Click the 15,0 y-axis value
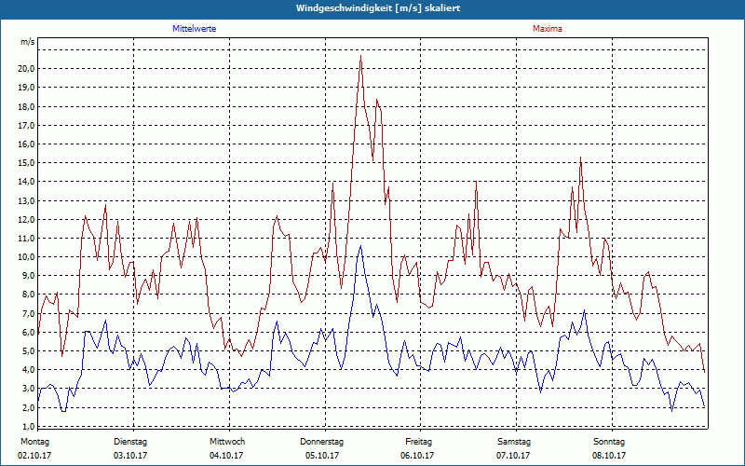This screenshot has height=466, width=745. (26, 162)
